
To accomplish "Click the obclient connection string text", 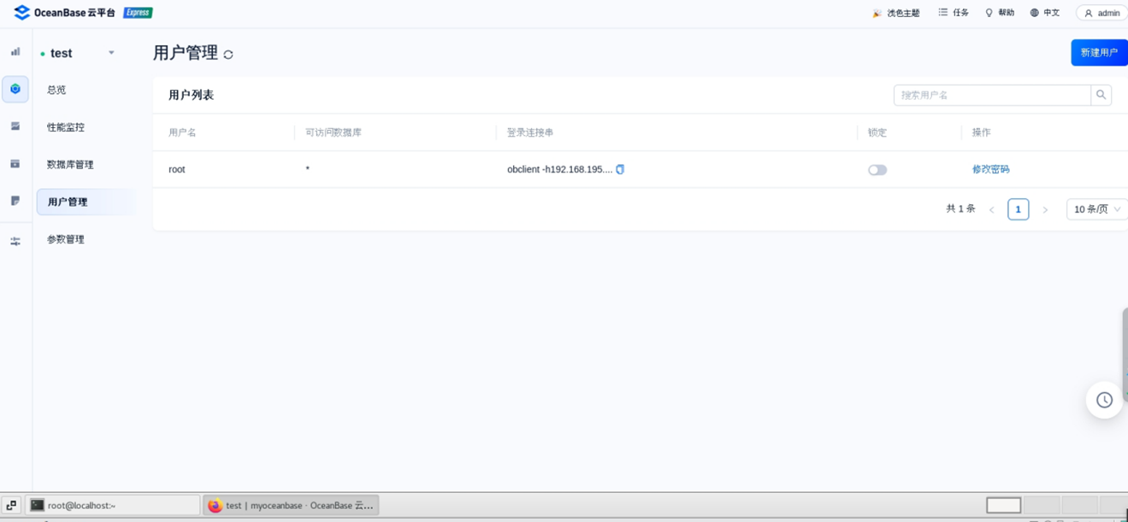I will pyautogui.click(x=559, y=169).
